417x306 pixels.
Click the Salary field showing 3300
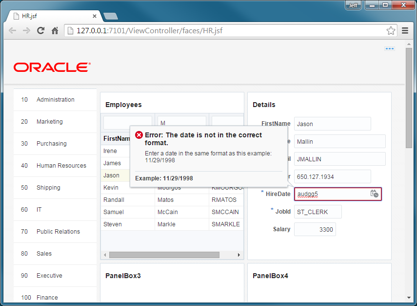click(x=315, y=229)
